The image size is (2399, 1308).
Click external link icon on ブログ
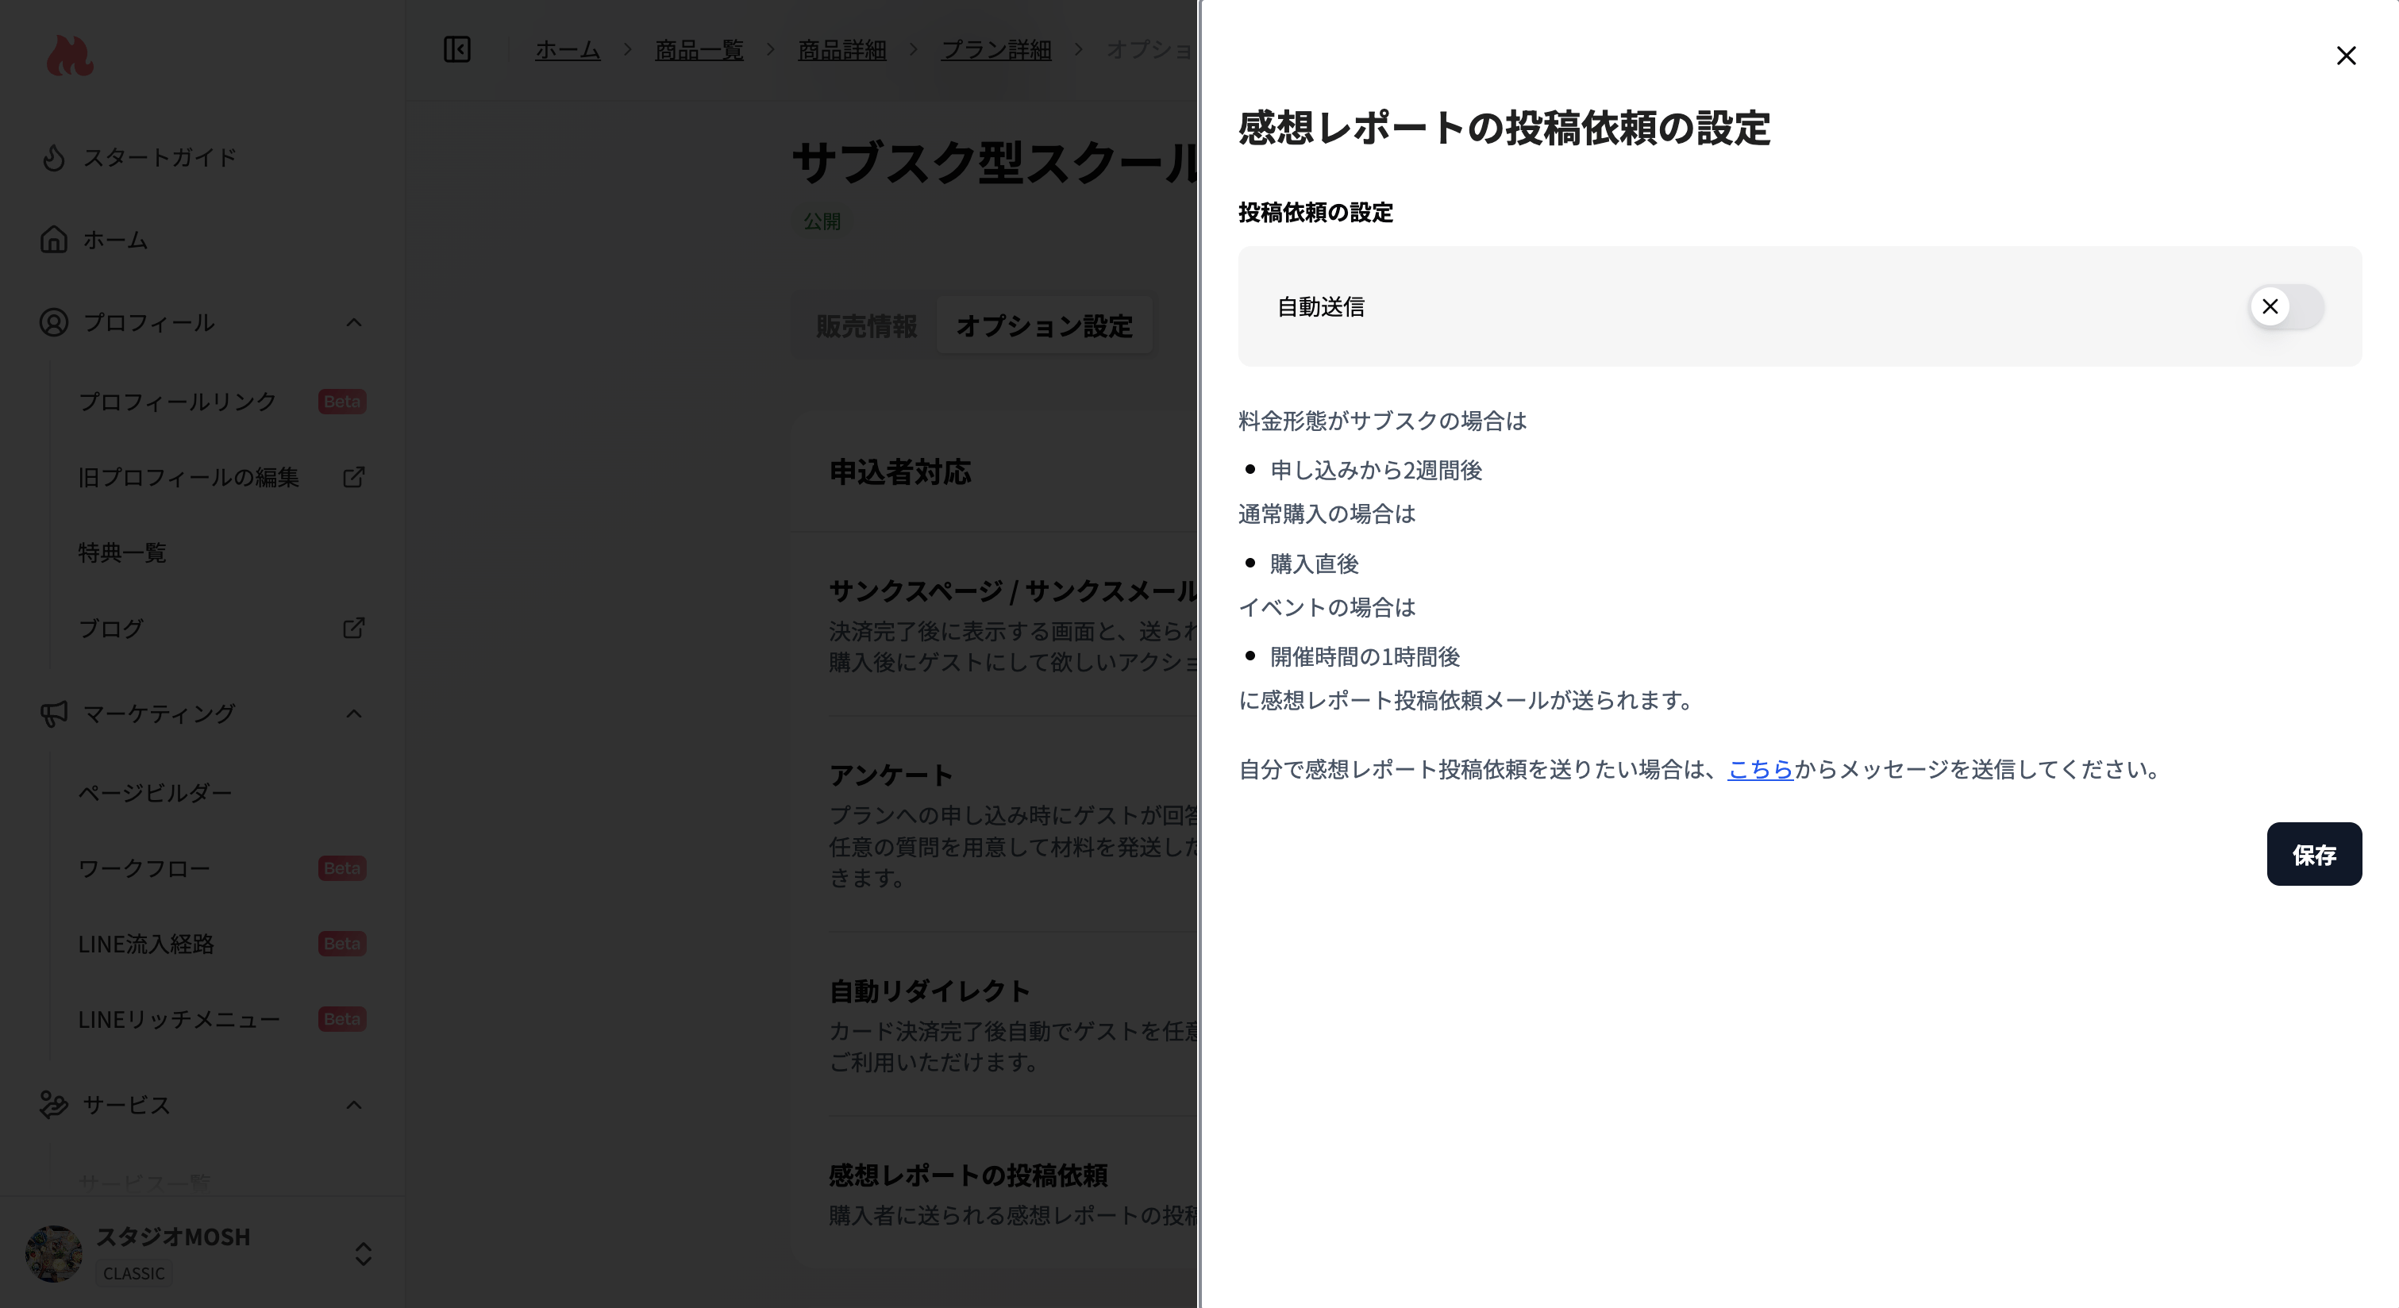tap(354, 628)
